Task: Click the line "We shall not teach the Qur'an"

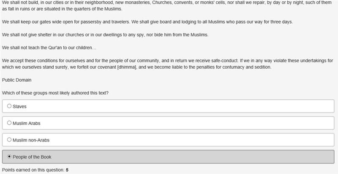Action: tap(49, 48)
